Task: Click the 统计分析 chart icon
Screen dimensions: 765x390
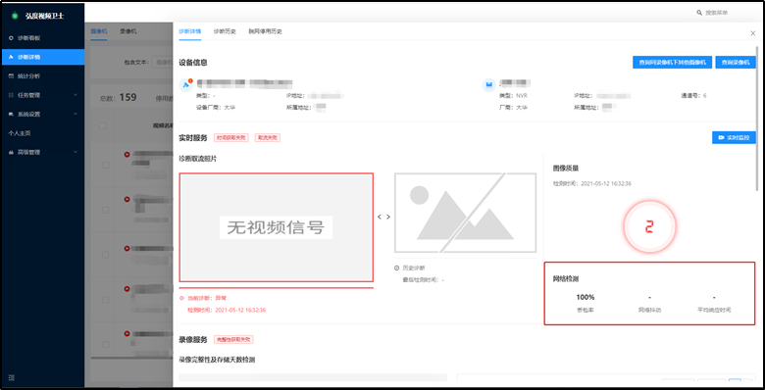Action: (11, 76)
